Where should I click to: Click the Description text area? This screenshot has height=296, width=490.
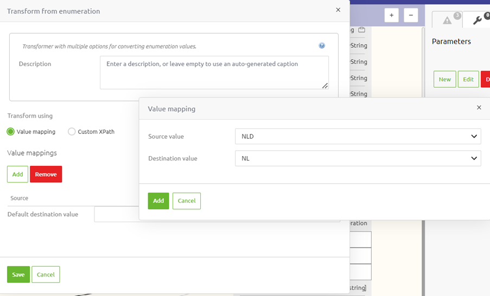[x=214, y=72]
